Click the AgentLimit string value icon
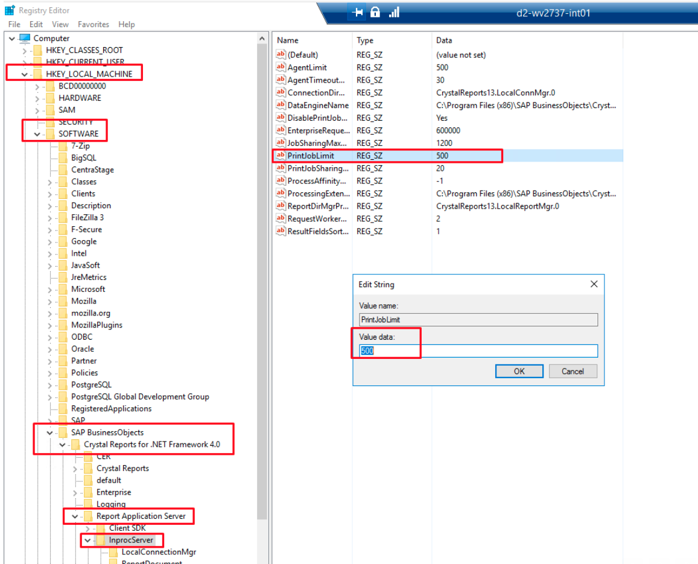This screenshot has width=698, height=564. [x=281, y=68]
